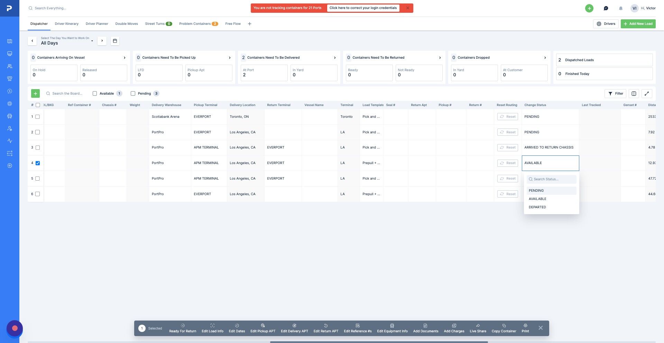The height and width of the screenshot is (343, 664).
Task: Click the red recording circle widget
Action: 15,328
